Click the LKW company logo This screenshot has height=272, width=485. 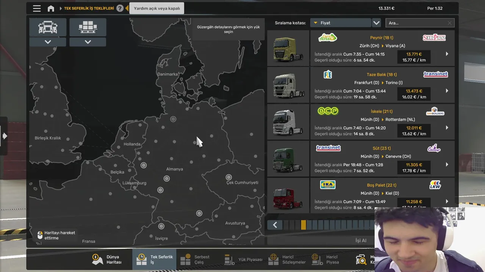pos(435,185)
